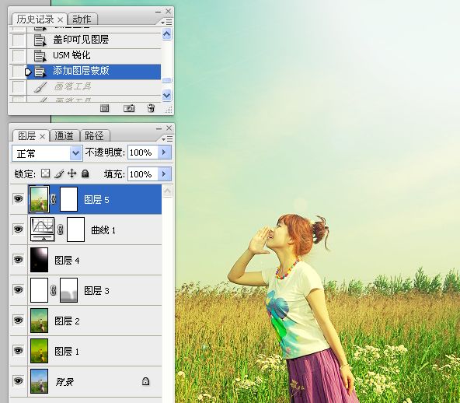This screenshot has width=460, height=403.
Task: Hide the 背景 layer eye icon
Action: pos(18,381)
